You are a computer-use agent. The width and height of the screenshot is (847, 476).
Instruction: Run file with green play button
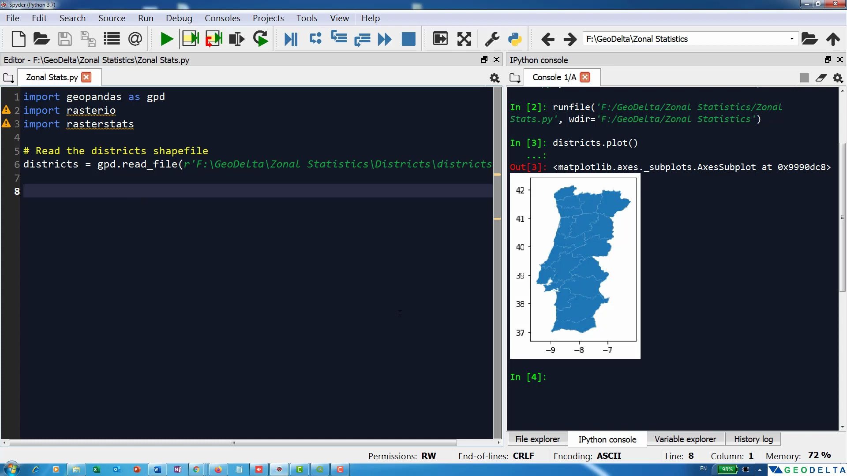click(166, 39)
